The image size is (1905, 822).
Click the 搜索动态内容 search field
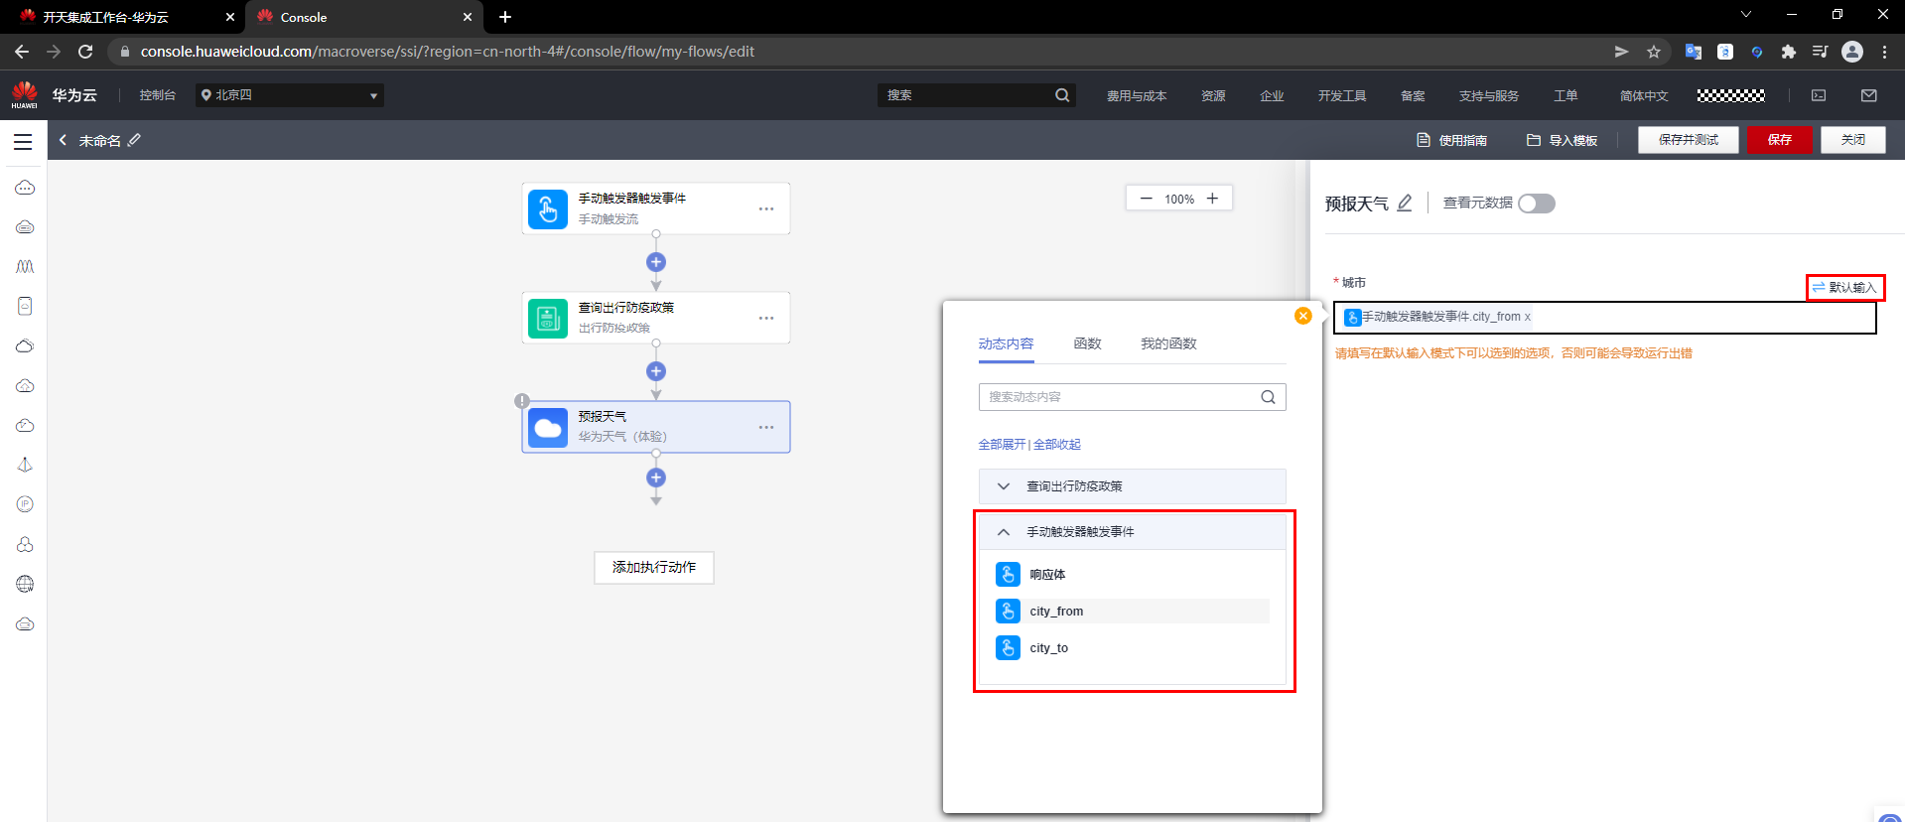[1132, 397]
